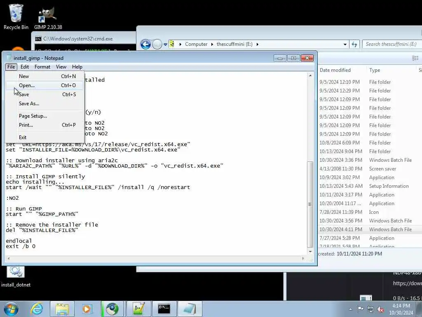Choose Open... from the File menu
Image resolution: width=422 pixels, height=317 pixels.
pyautogui.click(x=45, y=85)
